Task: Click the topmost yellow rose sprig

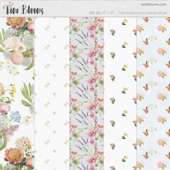Action: [125, 22]
